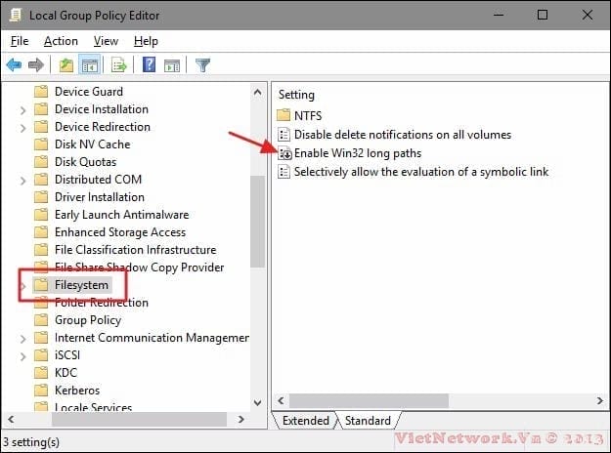Click the Disk NV Cache folder icon
Image resolution: width=611 pixels, height=453 pixels.
pyautogui.click(x=41, y=144)
